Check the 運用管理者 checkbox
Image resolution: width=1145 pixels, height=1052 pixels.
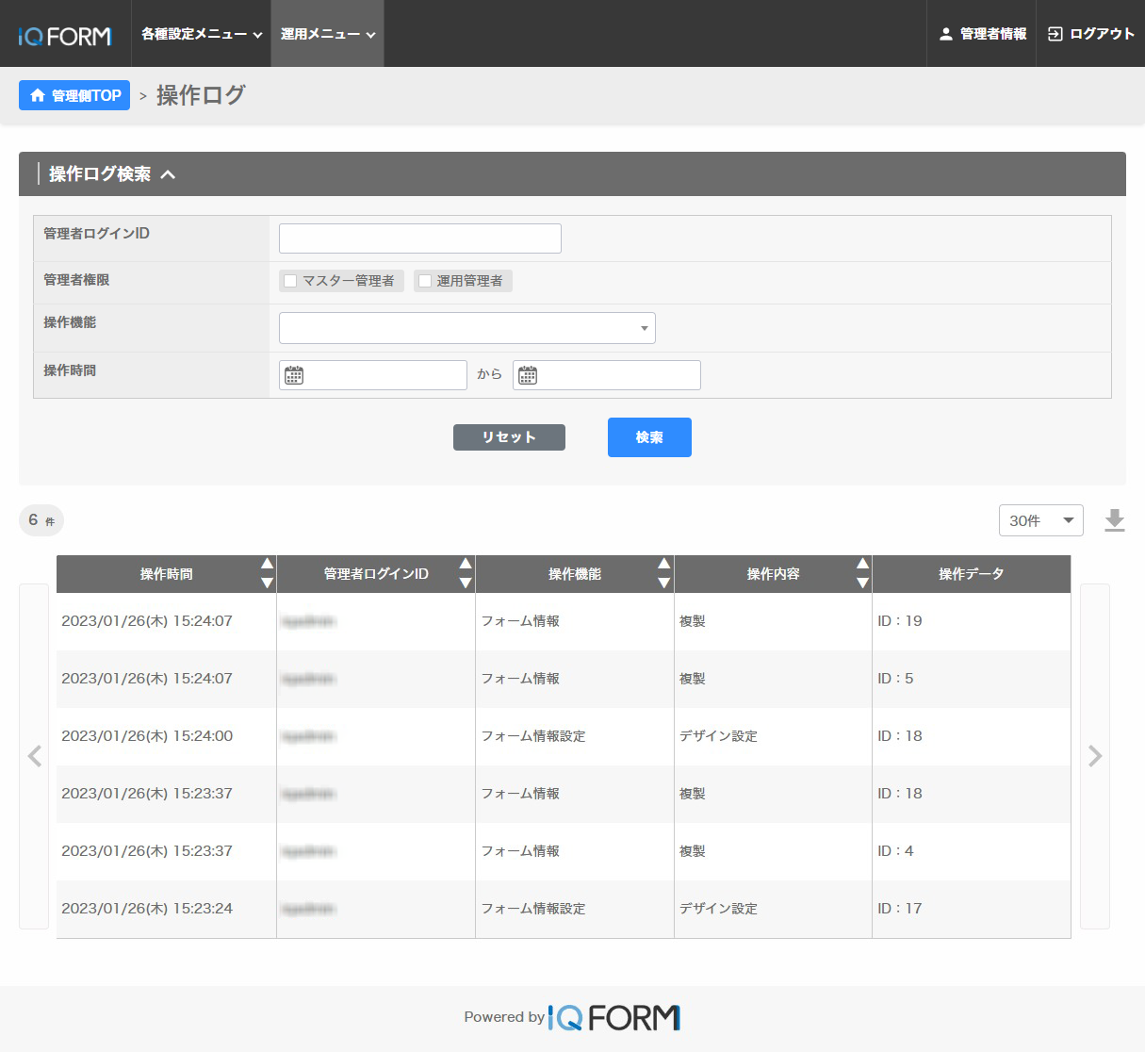coord(425,281)
